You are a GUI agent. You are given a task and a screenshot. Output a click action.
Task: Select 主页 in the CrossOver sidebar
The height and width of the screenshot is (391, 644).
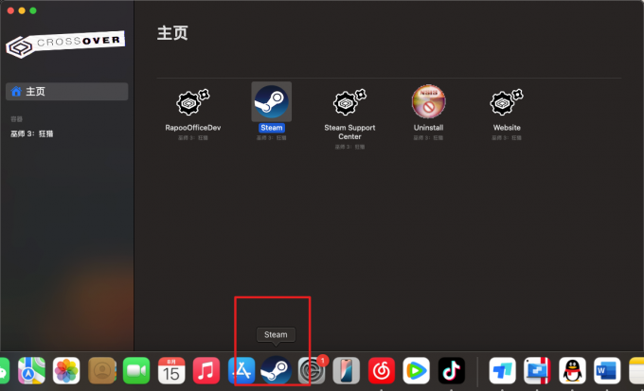click(x=67, y=92)
